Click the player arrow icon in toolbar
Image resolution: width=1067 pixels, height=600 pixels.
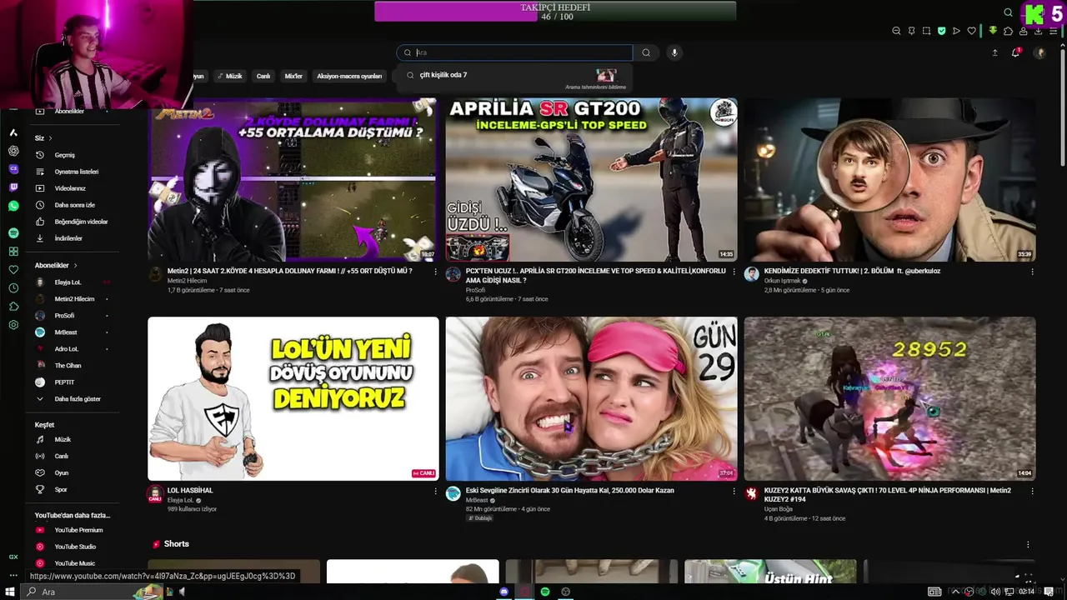point(956,31)
